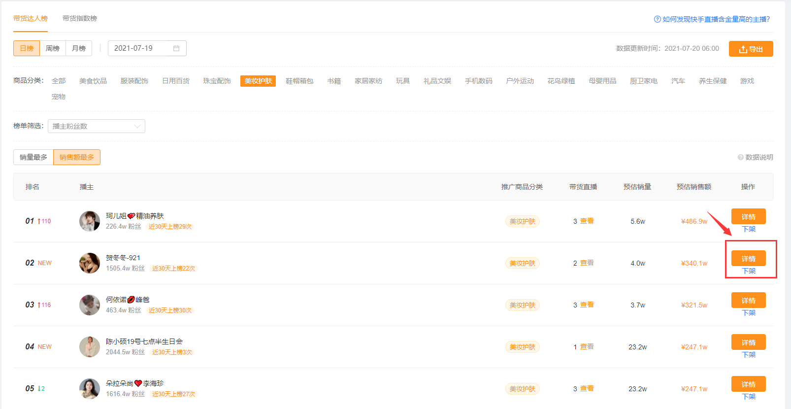
Task: Click sales value ¥486.9w
Action: pyautogui.click(x=694, y=221)
